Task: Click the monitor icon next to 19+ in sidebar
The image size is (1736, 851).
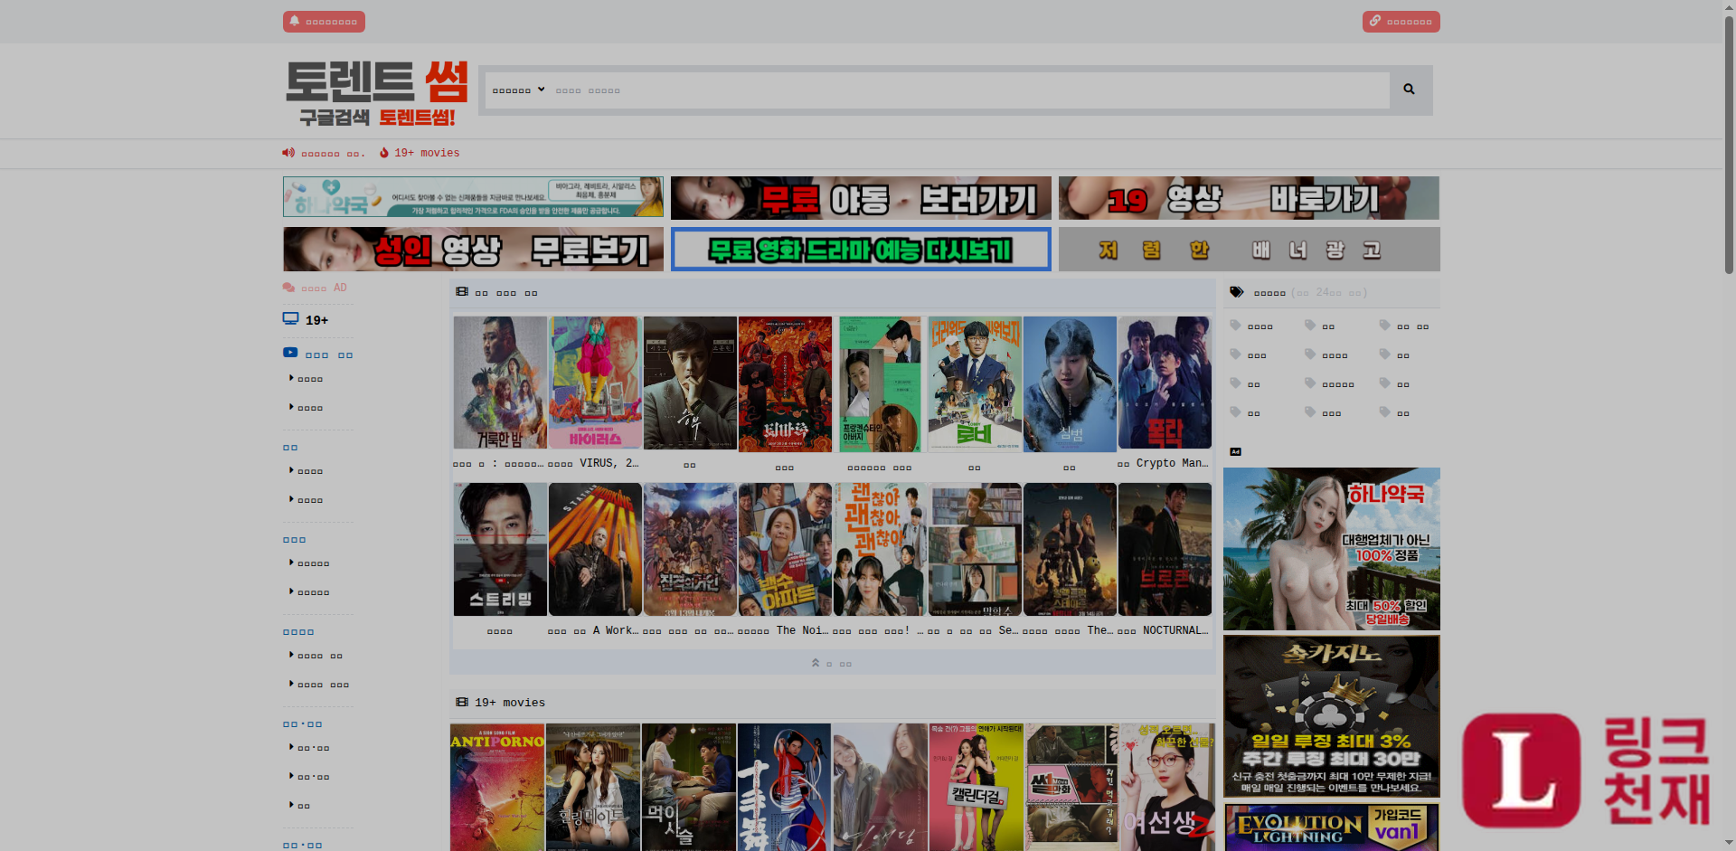Action: [x=290, y=319]
